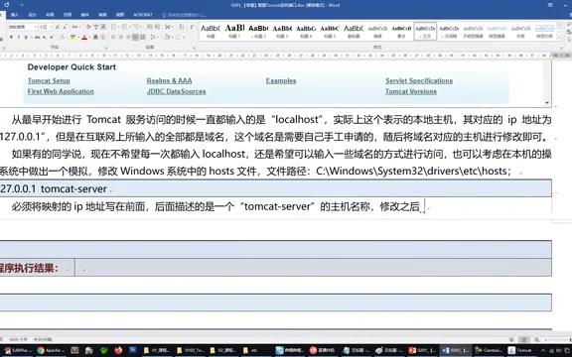
Task: Switch to the Apache Chrome taskbar window
Action: click(x=52, y=350)
